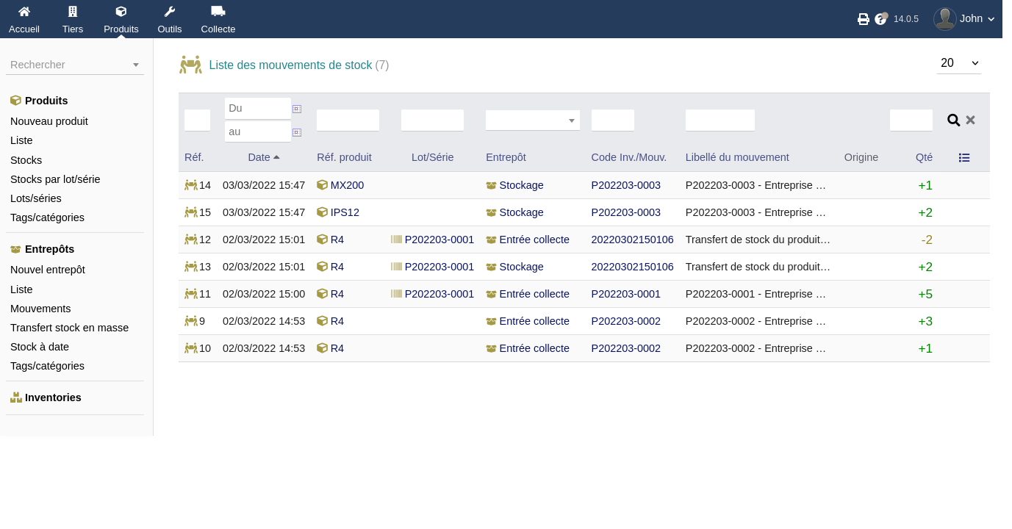Click the Libellé du mouvement filter input
1012x529 pixels.
click(720, 120)
